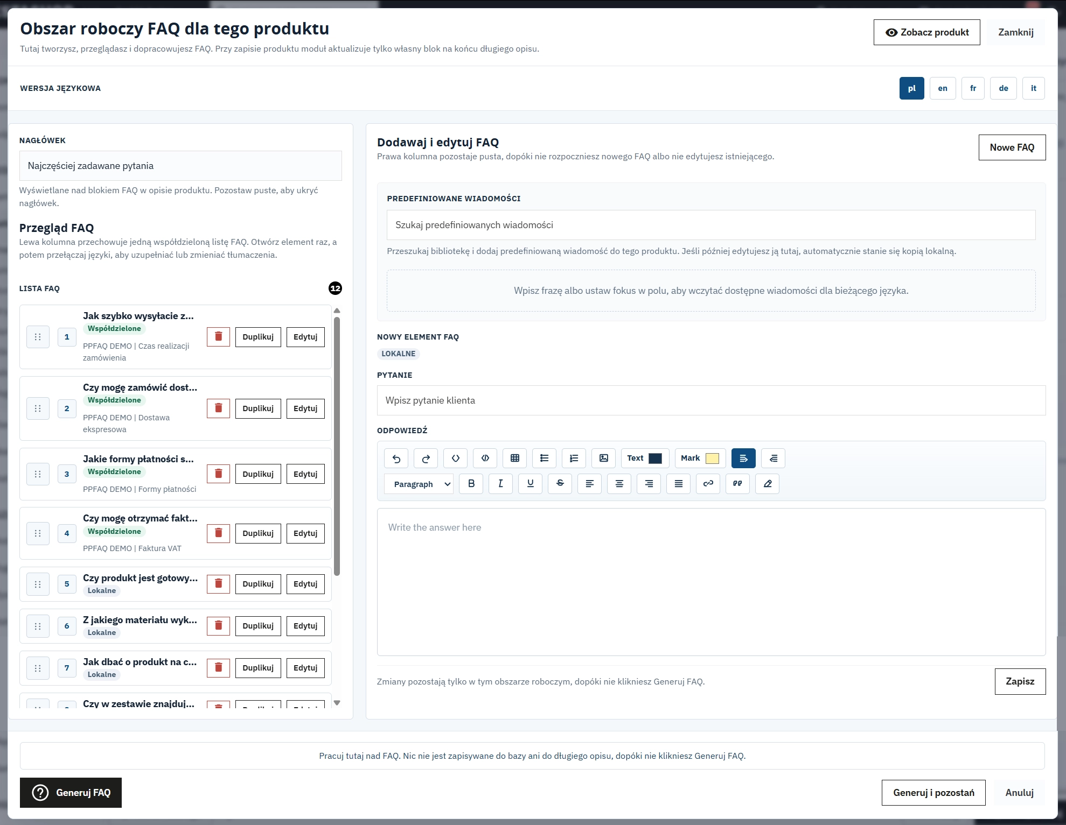Change the Mark highlight color swatch
Image resolution: width=1066 pixels, height=825 pixels.
[x=712, y=458]
